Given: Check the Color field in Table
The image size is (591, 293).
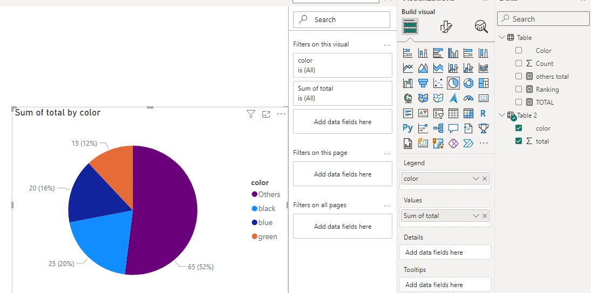Looking at the screenshot, I should click(519, 50).
